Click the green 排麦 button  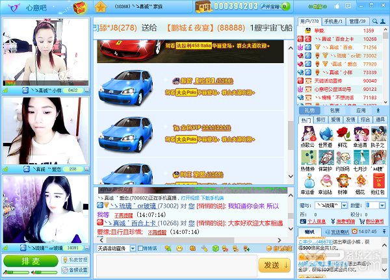pos(31,261)
